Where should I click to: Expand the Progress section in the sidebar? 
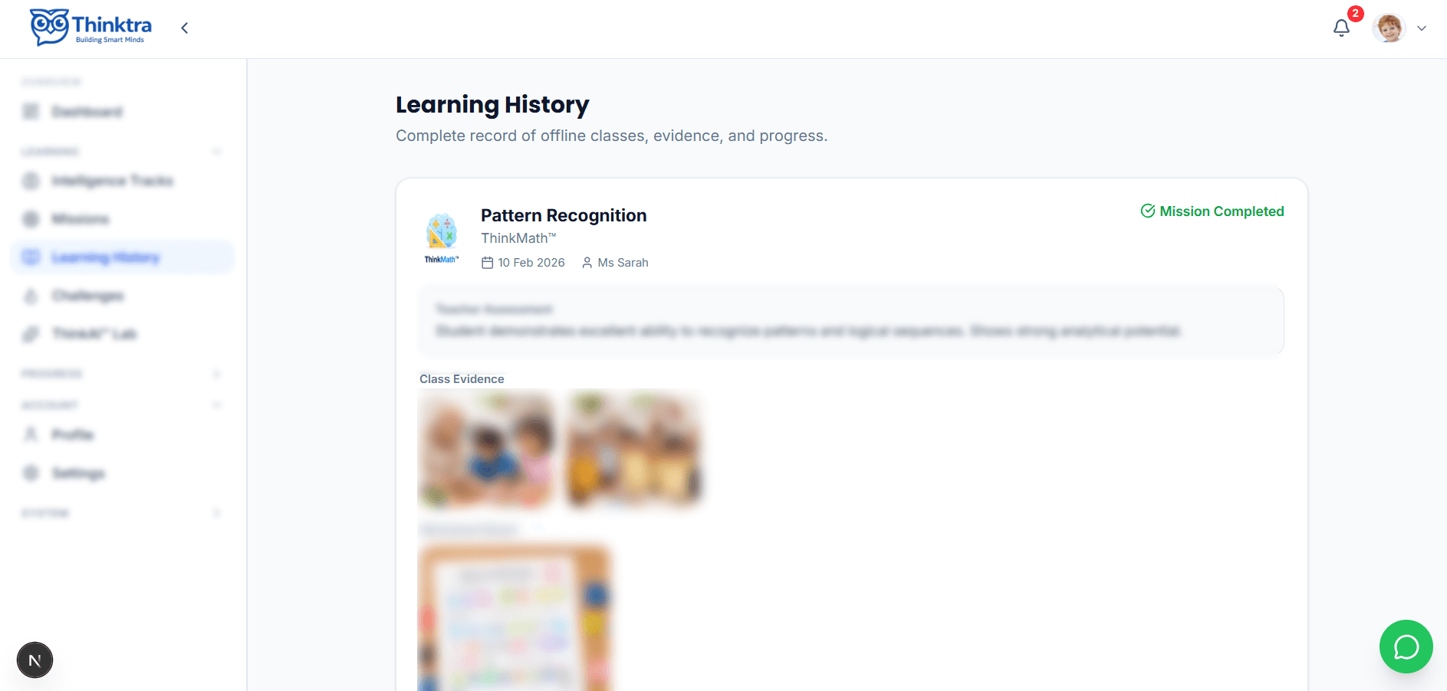pos(217,374)
